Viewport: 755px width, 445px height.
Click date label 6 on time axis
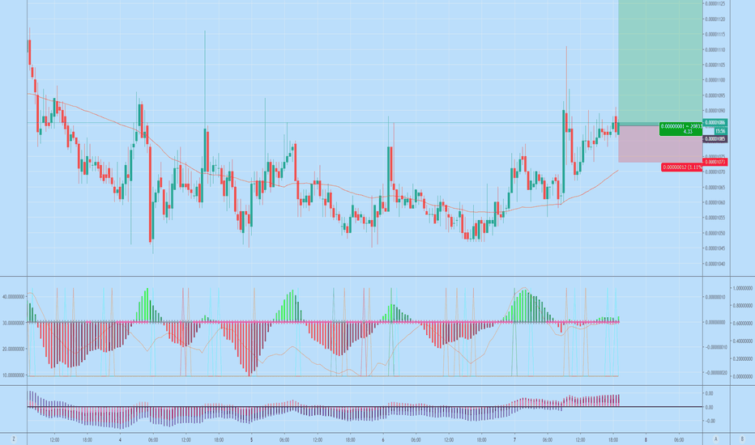[x=383, y=439]
